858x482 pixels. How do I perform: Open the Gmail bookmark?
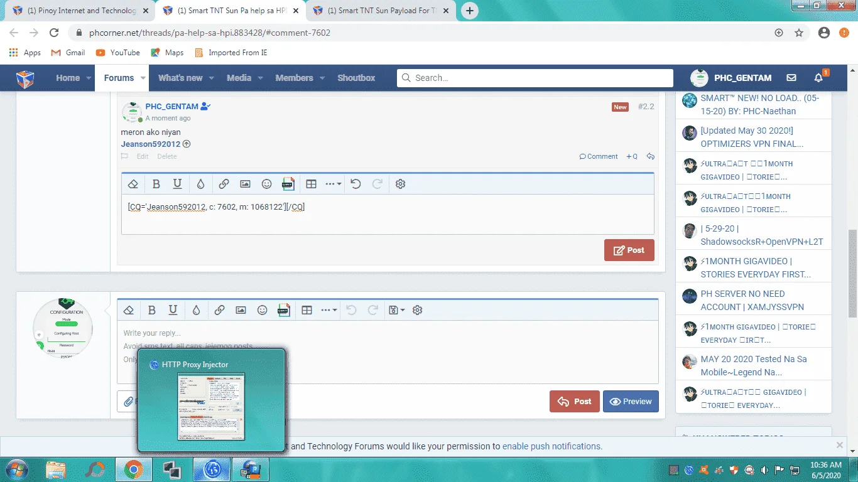[68, 53]
